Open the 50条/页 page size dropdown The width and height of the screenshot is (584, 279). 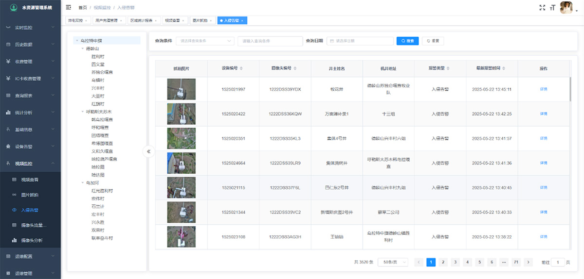[x=393, y=262]
